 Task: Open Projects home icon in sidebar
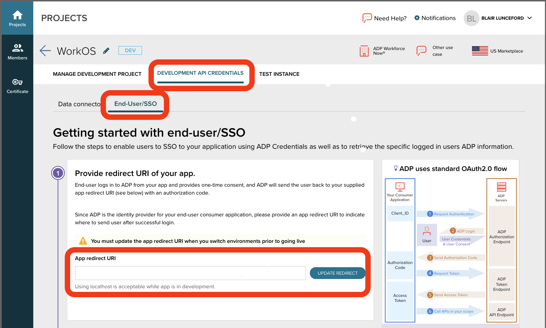point(17,15)
